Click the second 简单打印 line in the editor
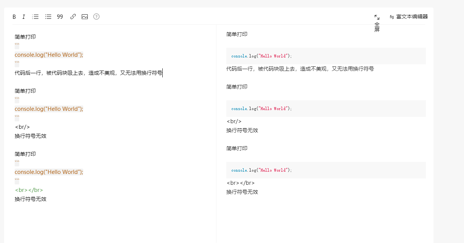Screen dimensions: 464x243 pyautogui.click(x=25, y=91)
